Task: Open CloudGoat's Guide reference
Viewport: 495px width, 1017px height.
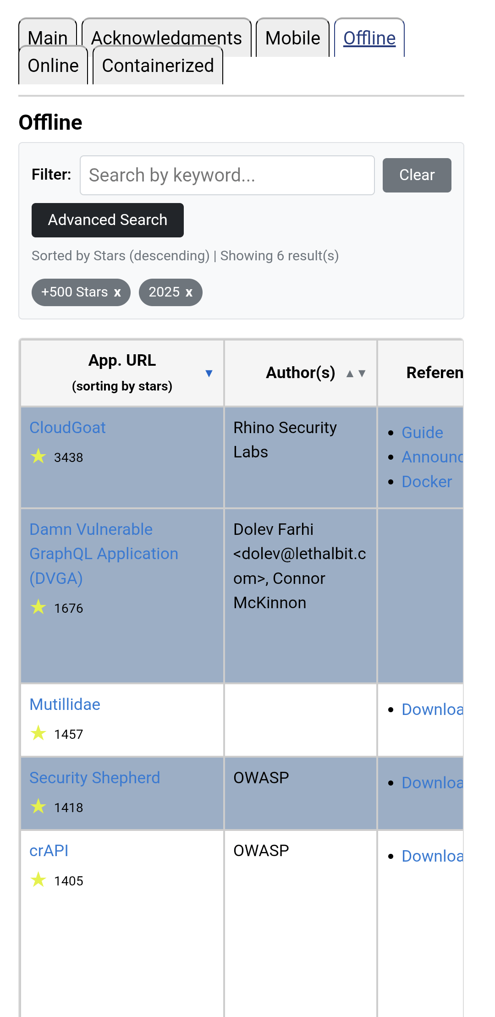Action: [x=422, y=432]
